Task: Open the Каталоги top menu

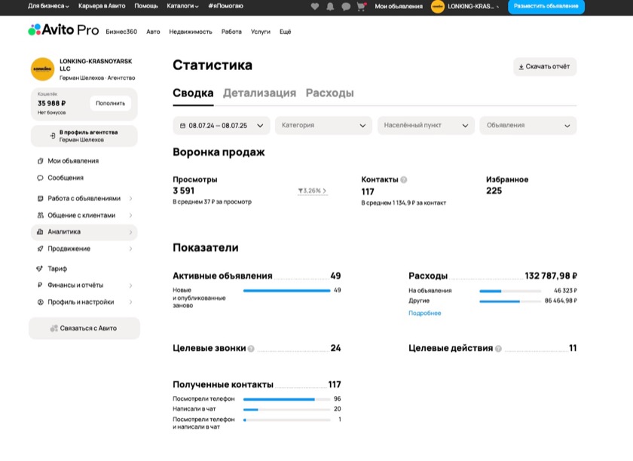Action: click(x=182, y=6)
